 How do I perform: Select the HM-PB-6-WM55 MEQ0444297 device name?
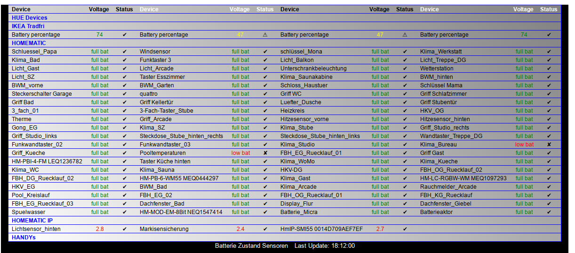(179, 178)
